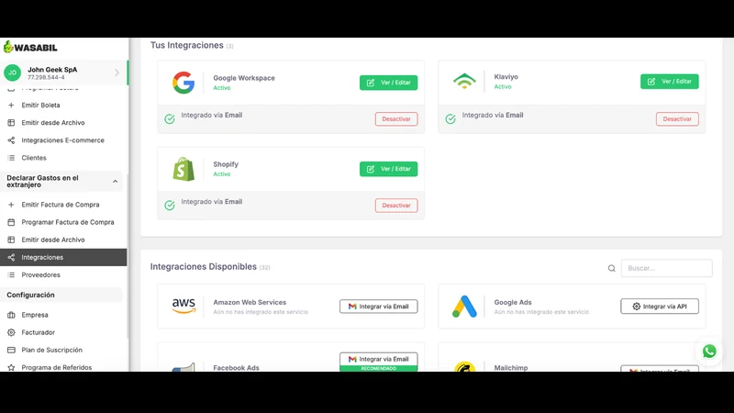
Task: Click the Shopify logo
Action: tap(183, 169)
